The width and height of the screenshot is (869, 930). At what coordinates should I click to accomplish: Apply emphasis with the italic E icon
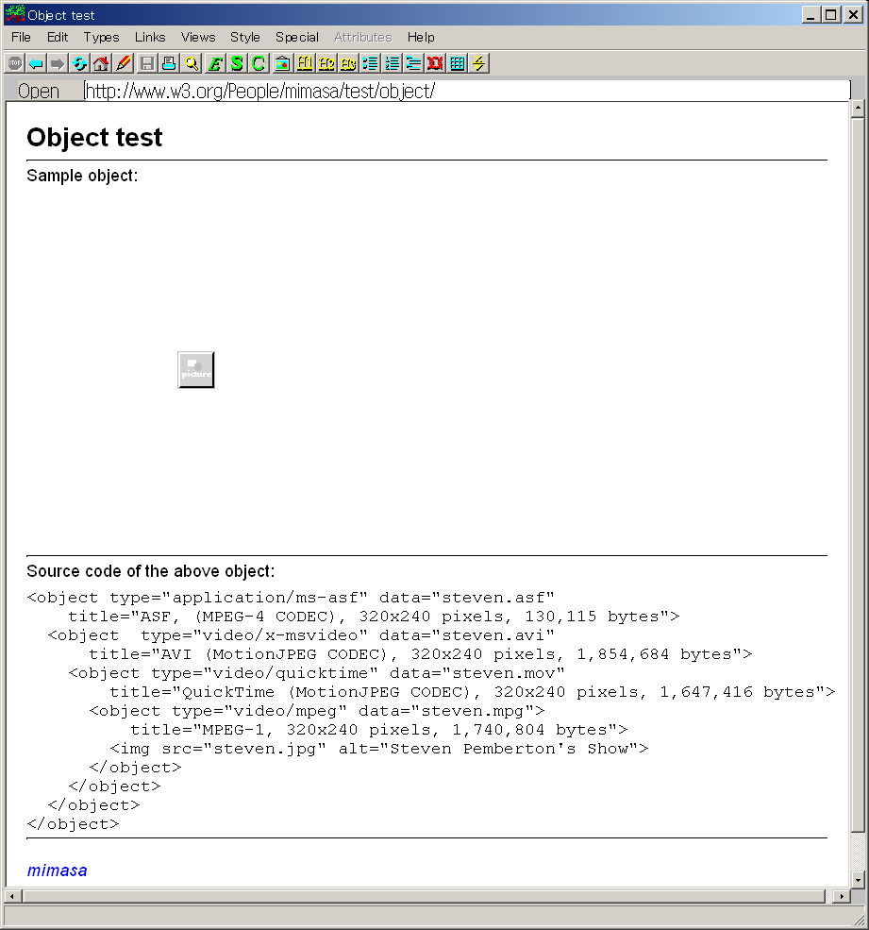pos(214,63)
